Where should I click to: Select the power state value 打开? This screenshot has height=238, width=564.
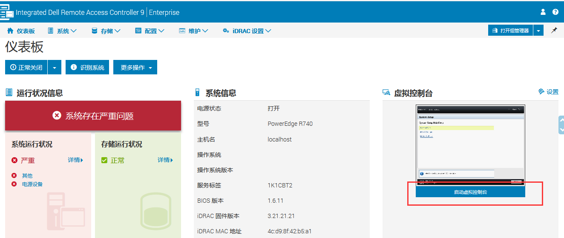click(273, 109)
